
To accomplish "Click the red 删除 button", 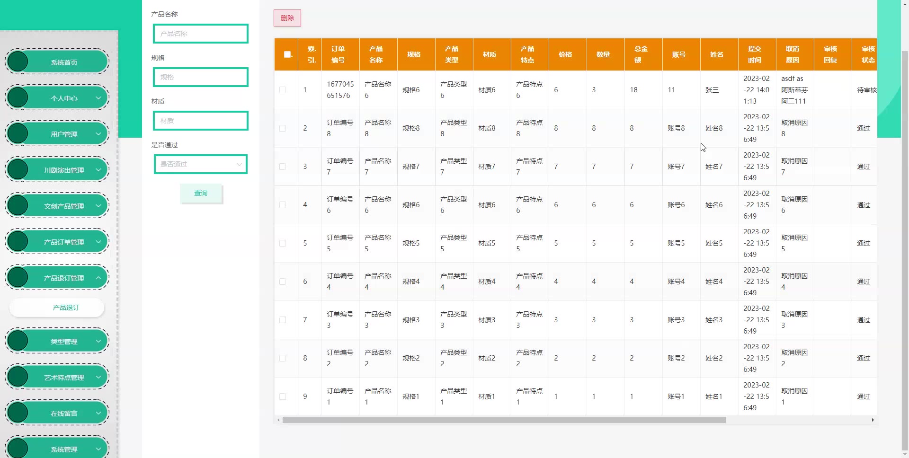I will click(287, 18).
